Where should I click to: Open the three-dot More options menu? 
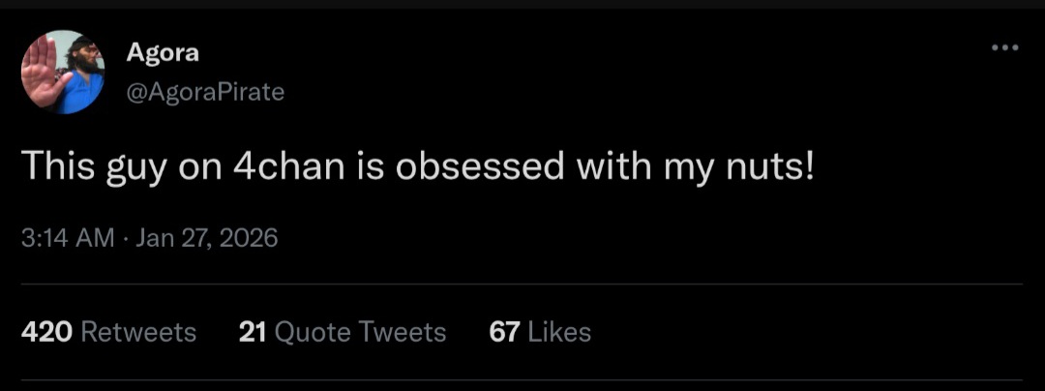tap(1005, 47)
